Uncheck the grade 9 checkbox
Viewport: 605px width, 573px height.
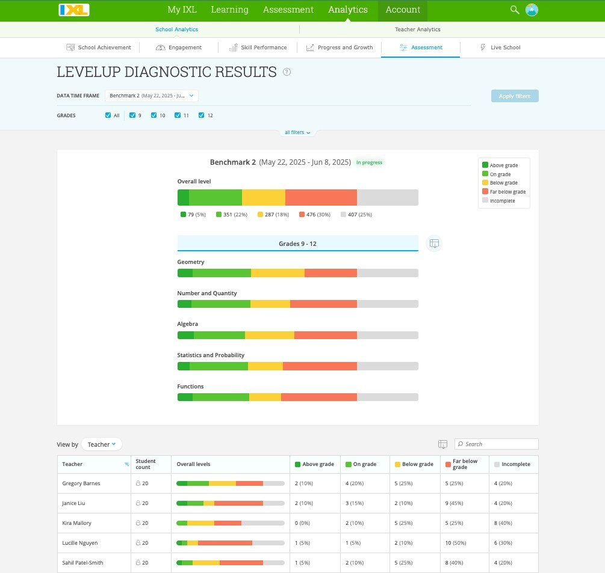[132, 115]
